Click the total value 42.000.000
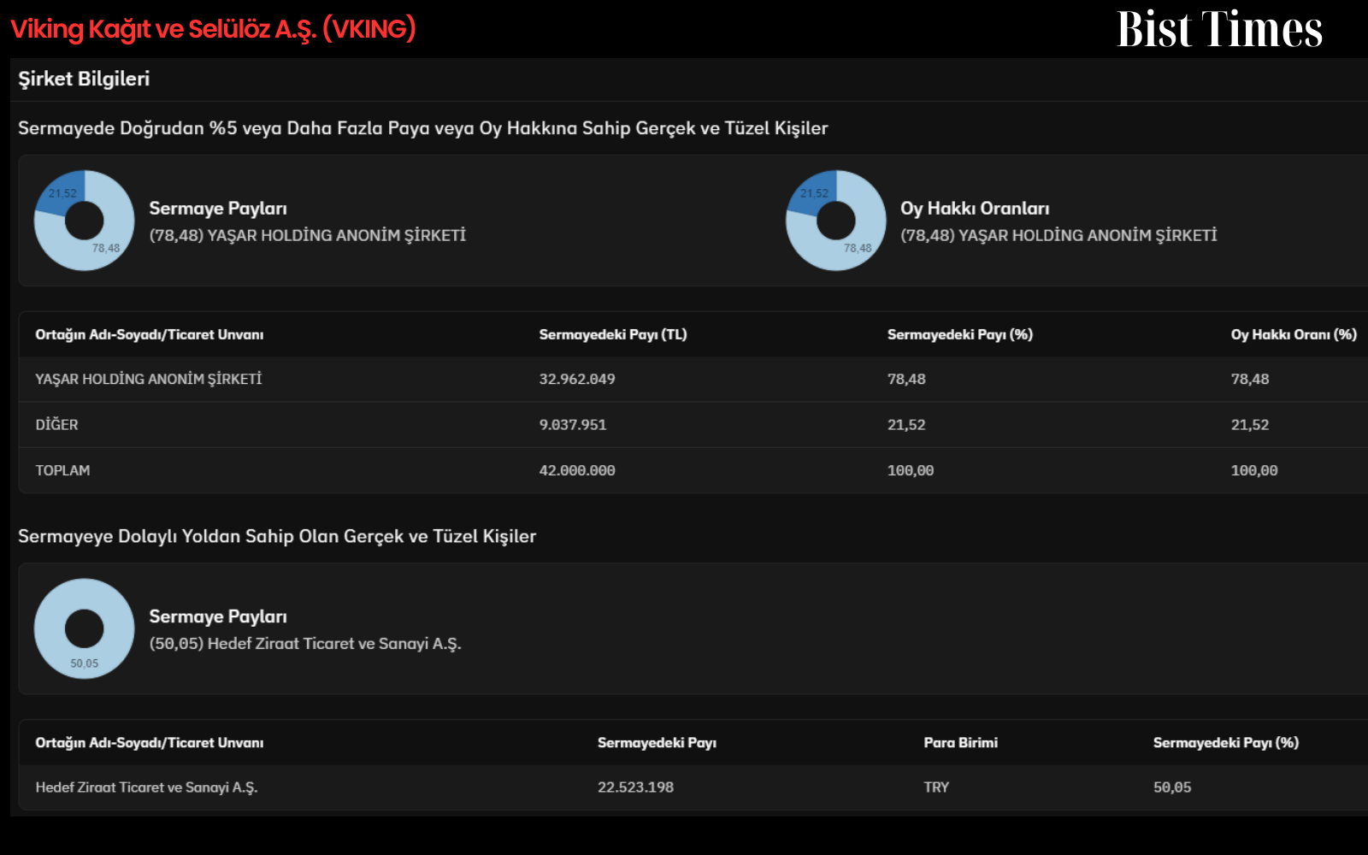The image size is (1368, 855). click(x=577, y=470)
